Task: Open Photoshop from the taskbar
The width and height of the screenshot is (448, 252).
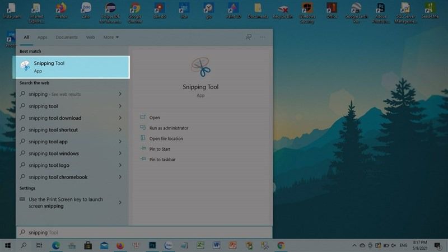Action: pyautogui.click(x=152, y=245)
